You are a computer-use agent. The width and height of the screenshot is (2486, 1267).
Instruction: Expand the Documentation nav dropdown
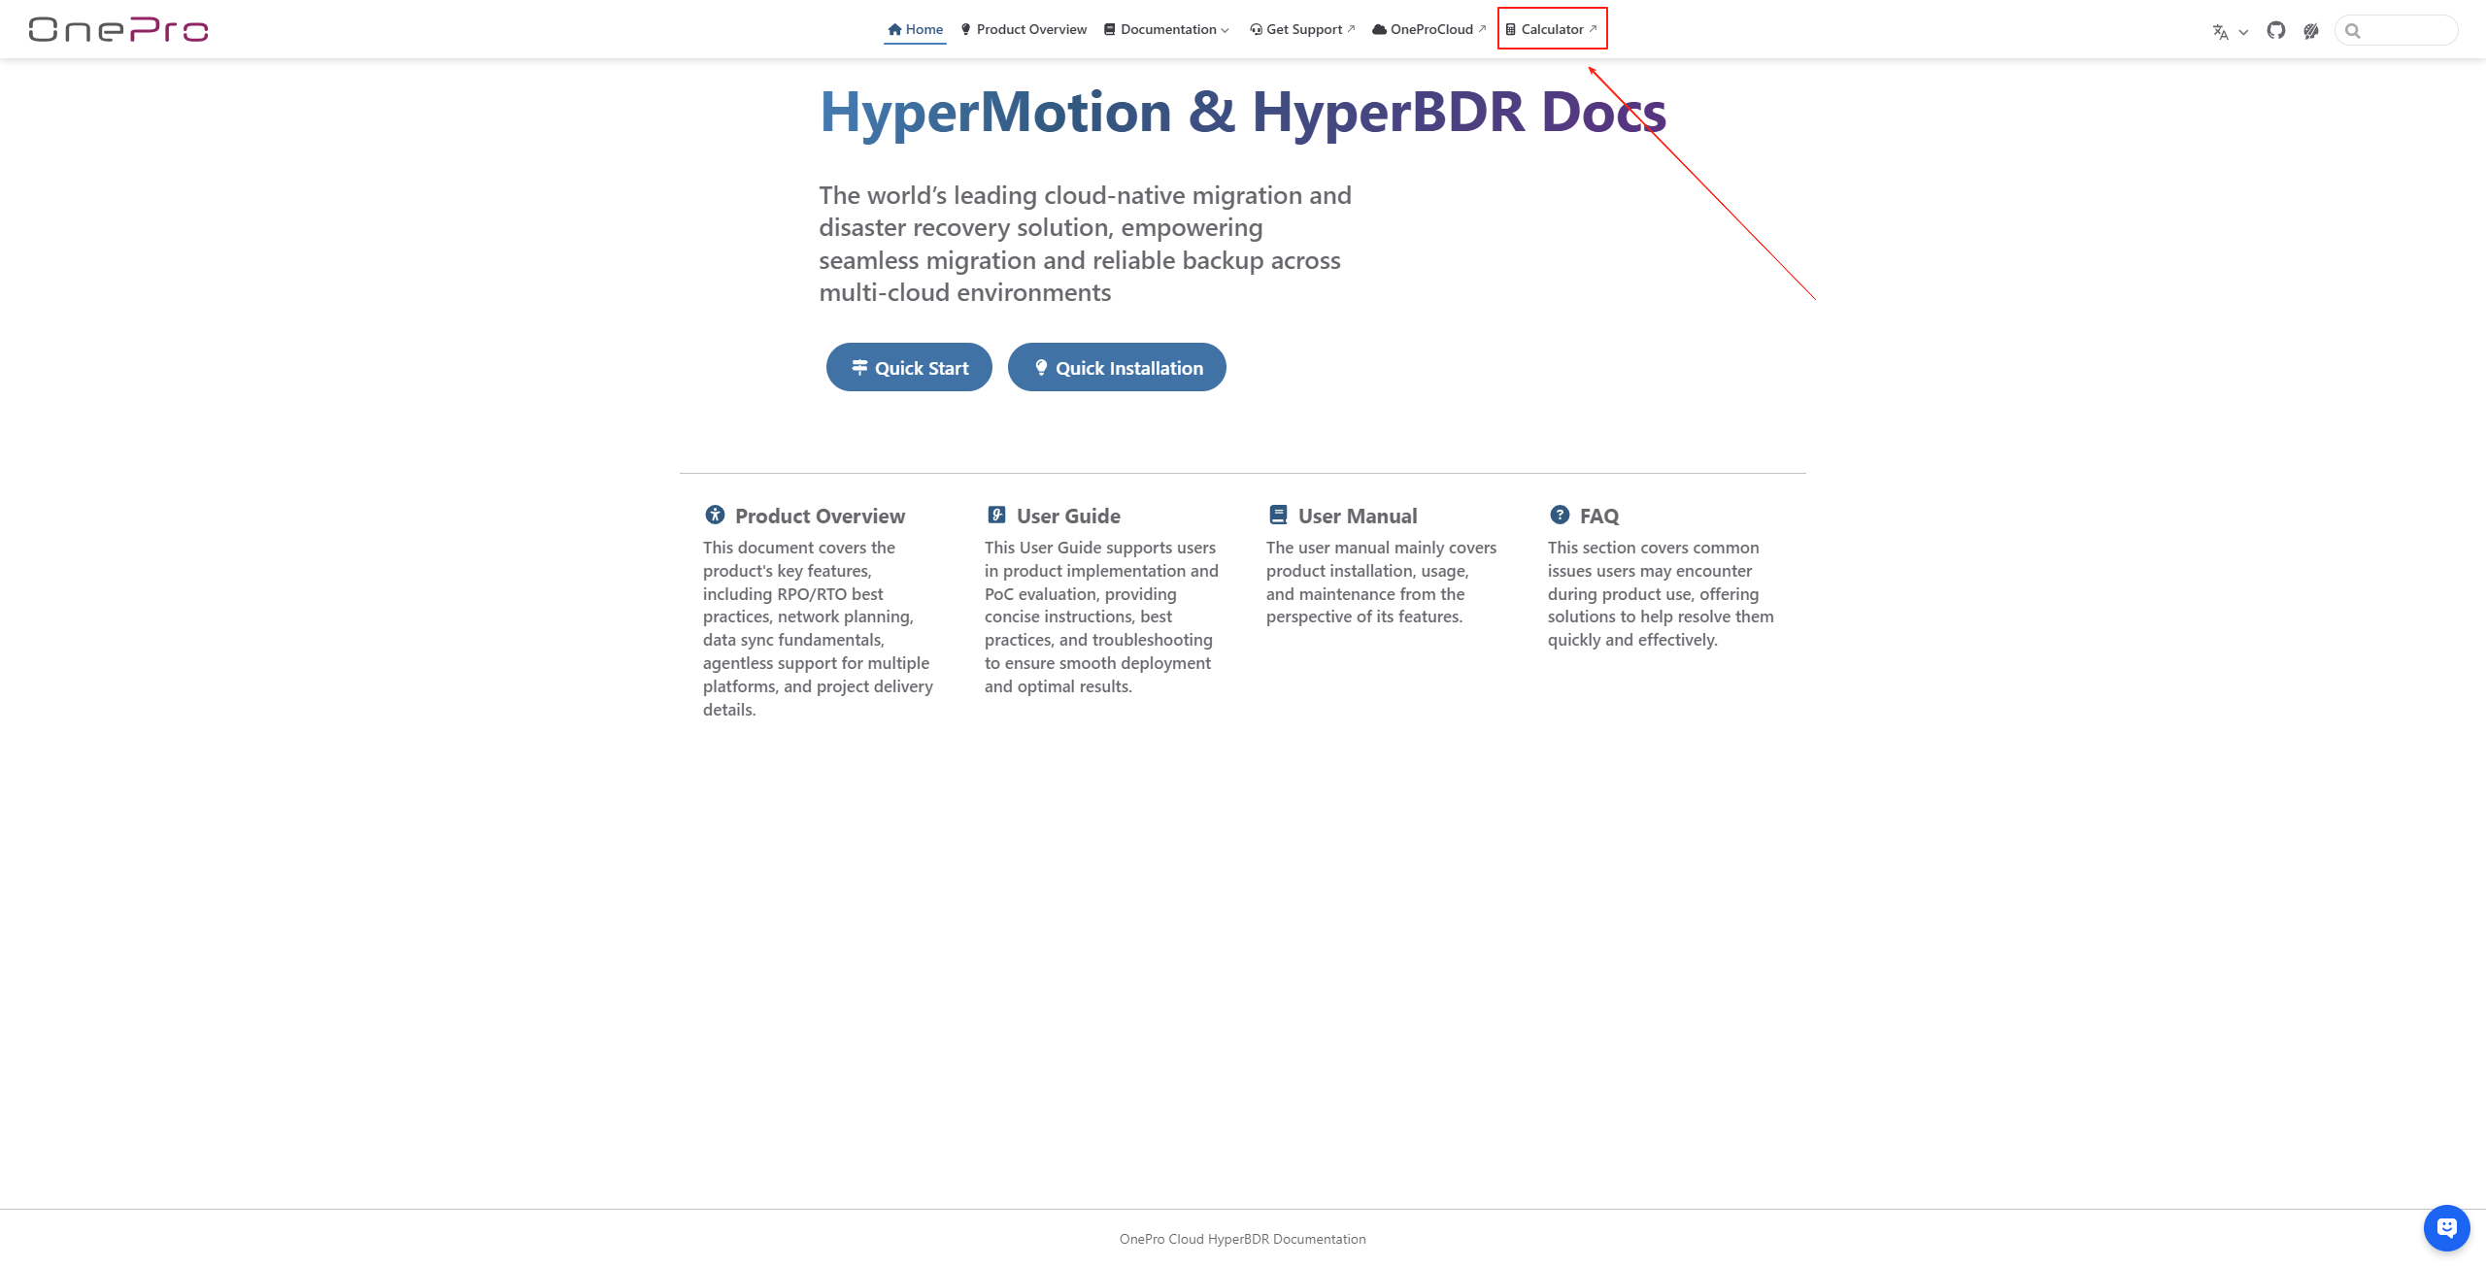click(1166, 29)
